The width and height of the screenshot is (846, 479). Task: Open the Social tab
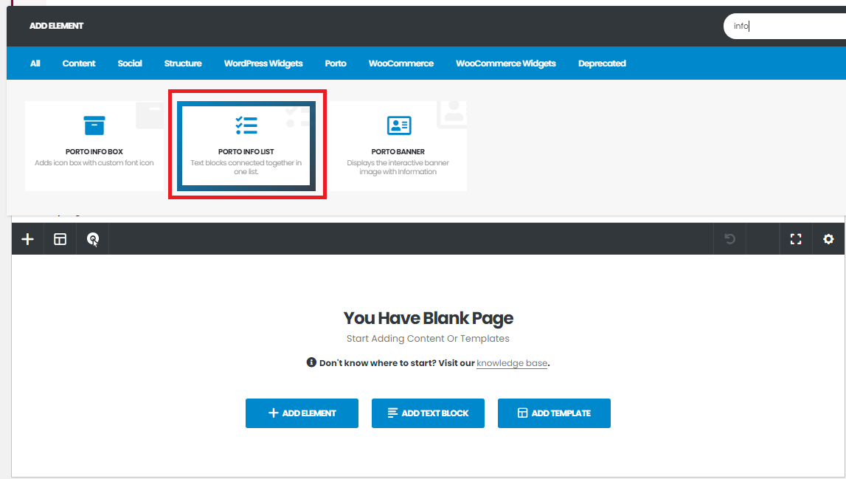[x=130, y=63]
